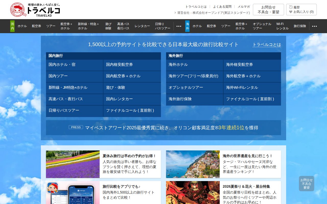
Task: Select overseas 航空券＋ホテル menu item
Action: 241,26
